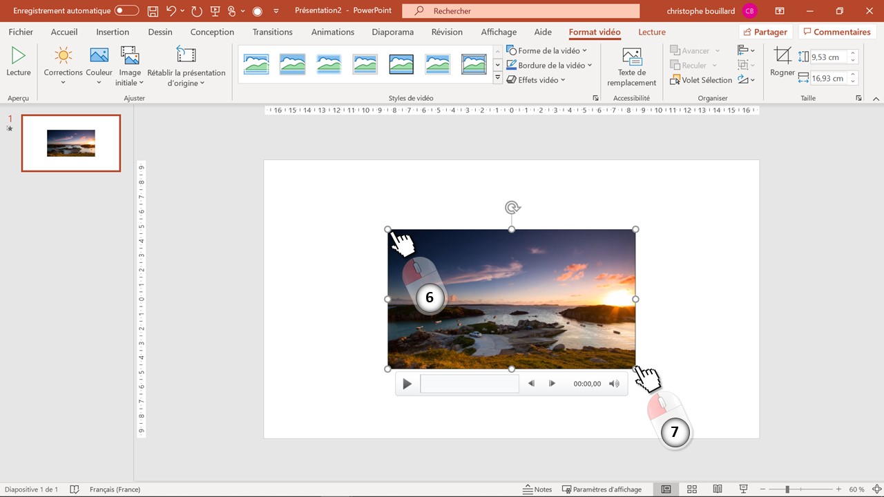Viewport: 884px width, 497px height.
Task: Toggle the Notes pane button
Action: click(537, 489)
